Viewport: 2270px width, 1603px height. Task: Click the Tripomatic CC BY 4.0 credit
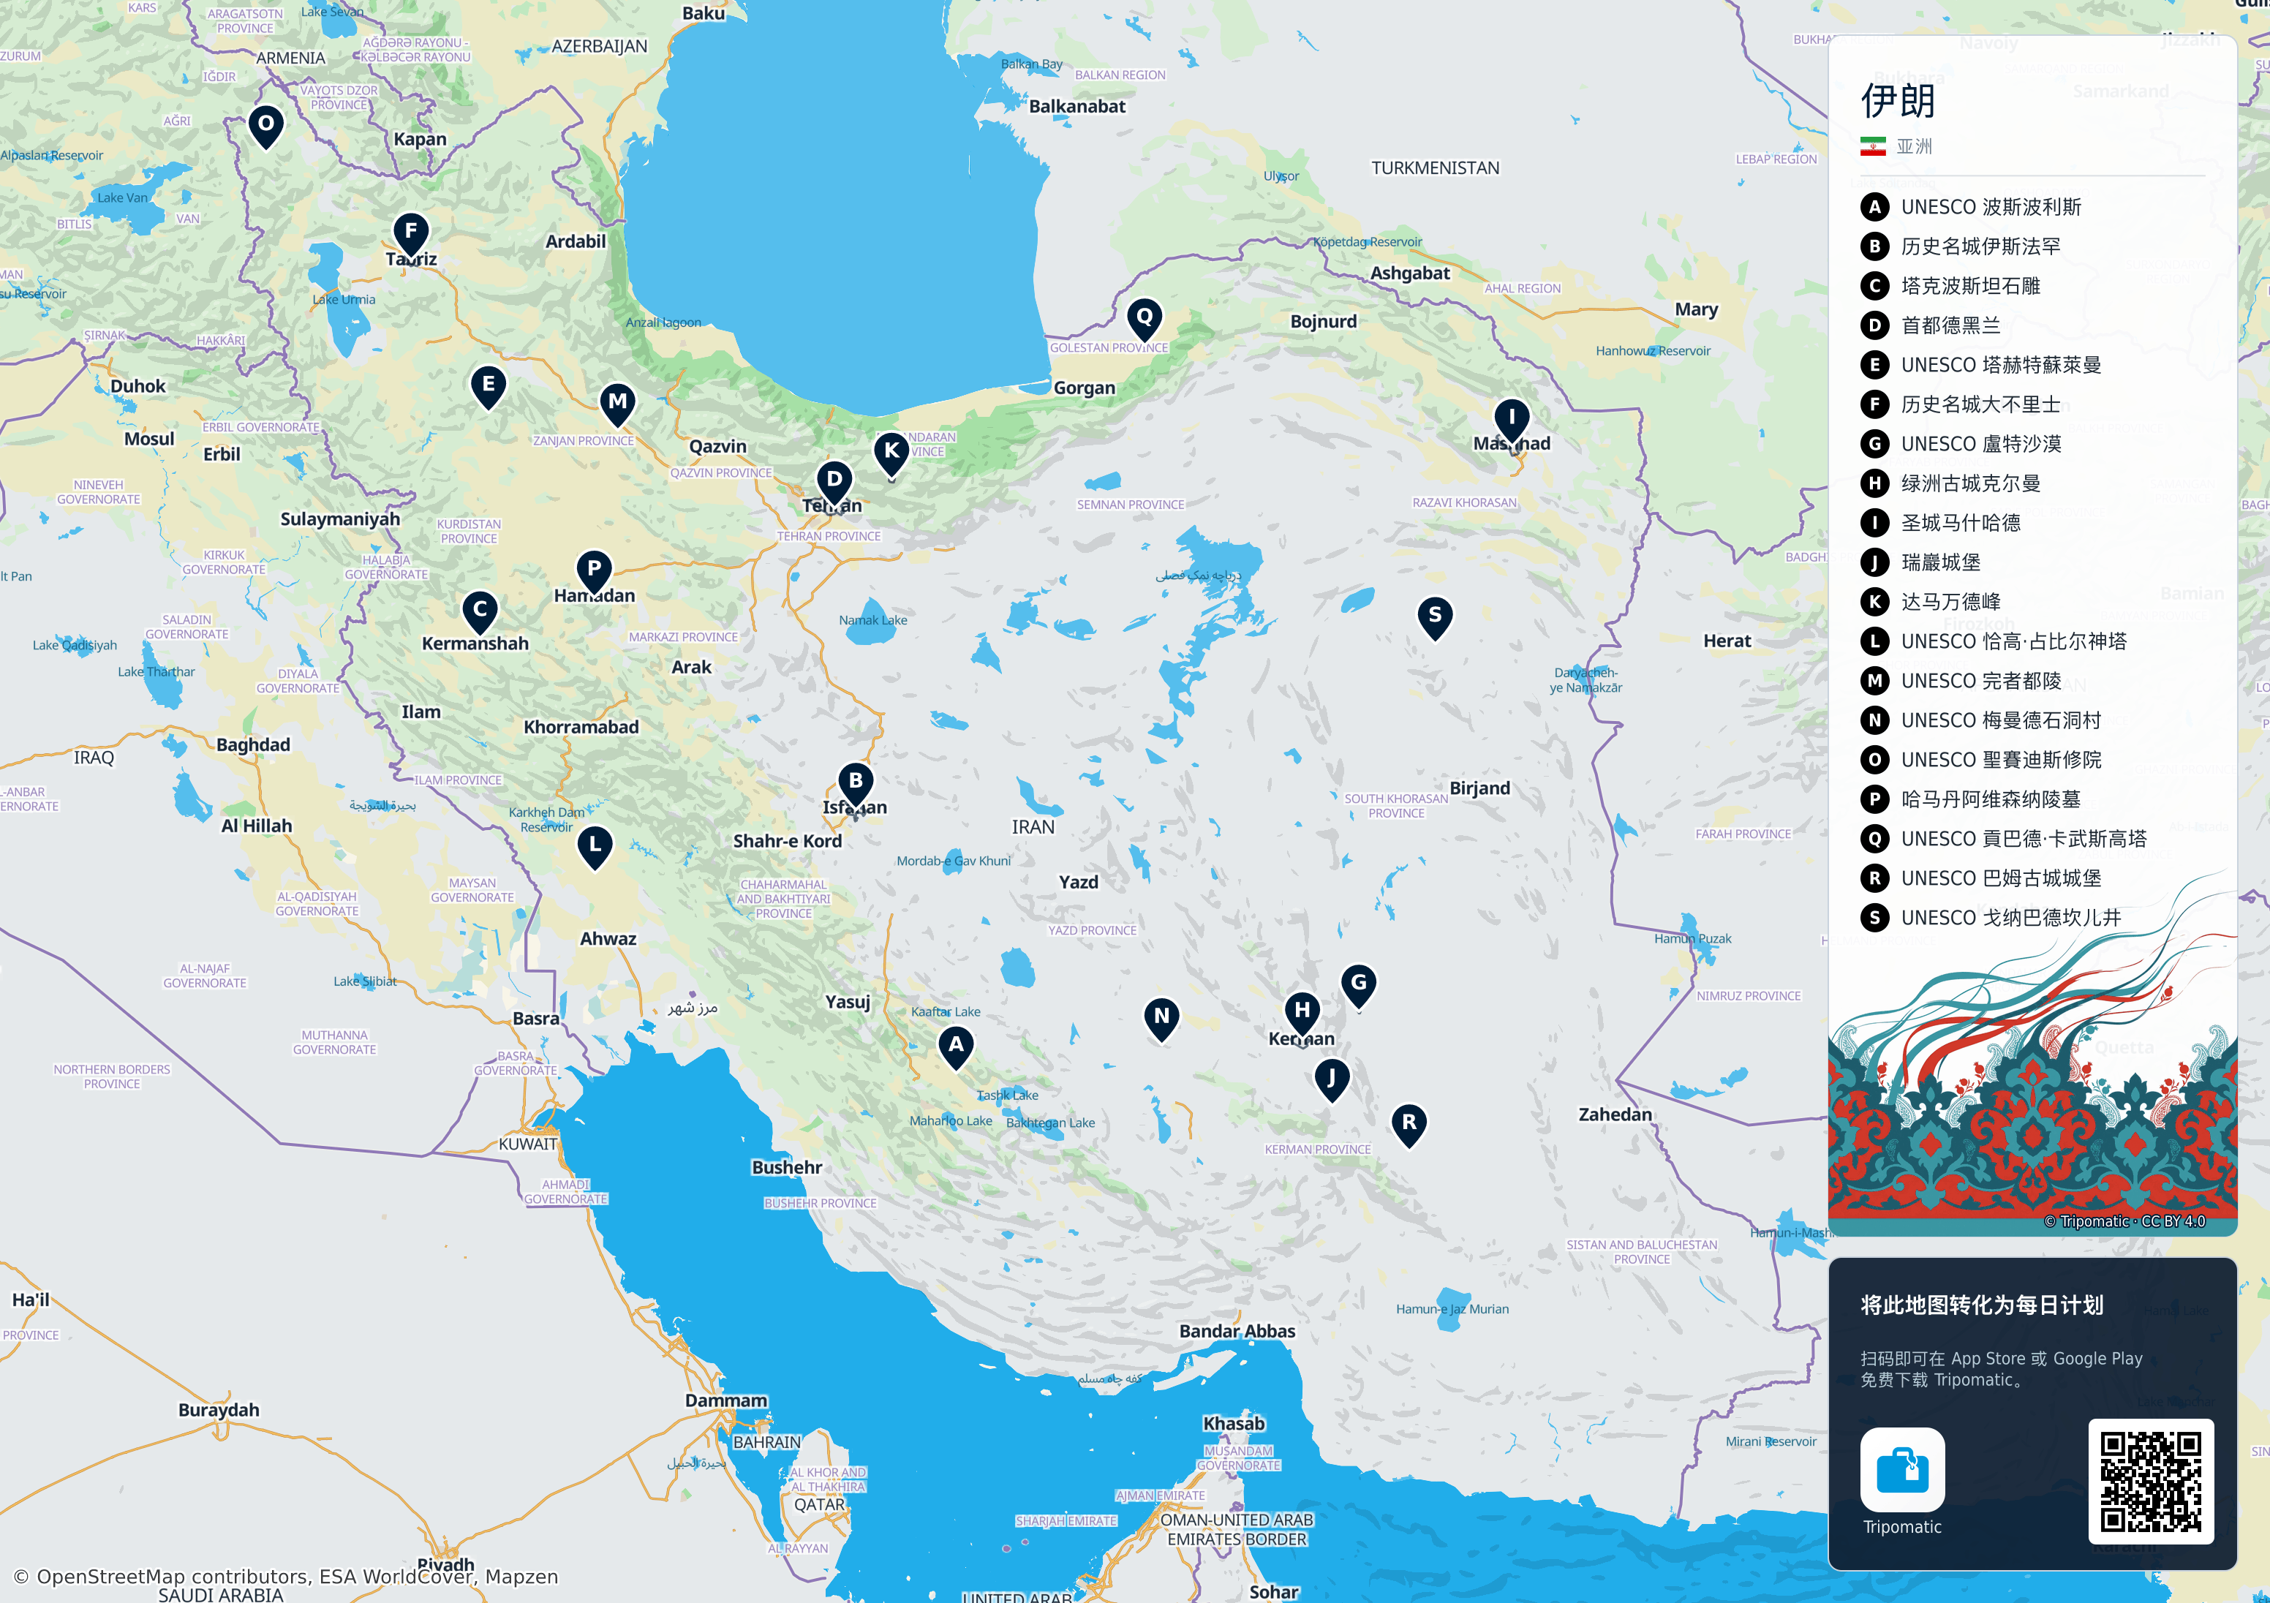pos(2124,1221)
